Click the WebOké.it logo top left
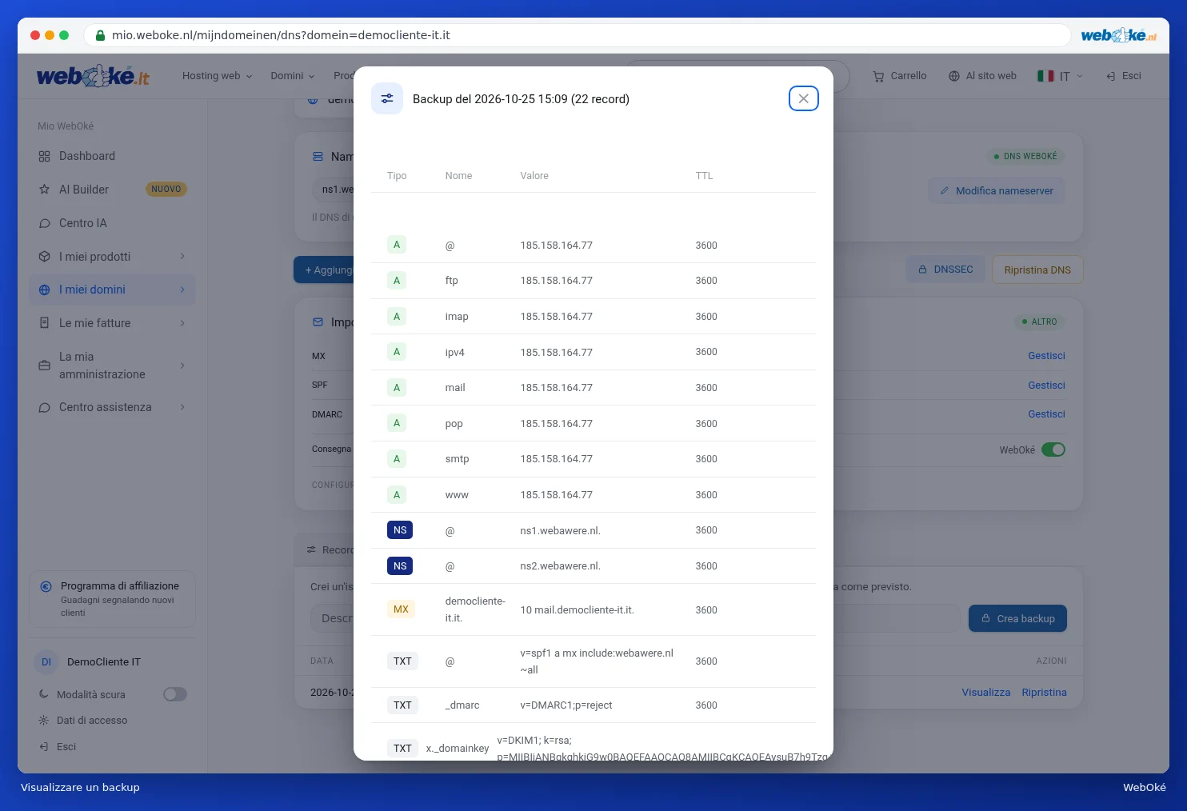 tap(93, 76)
